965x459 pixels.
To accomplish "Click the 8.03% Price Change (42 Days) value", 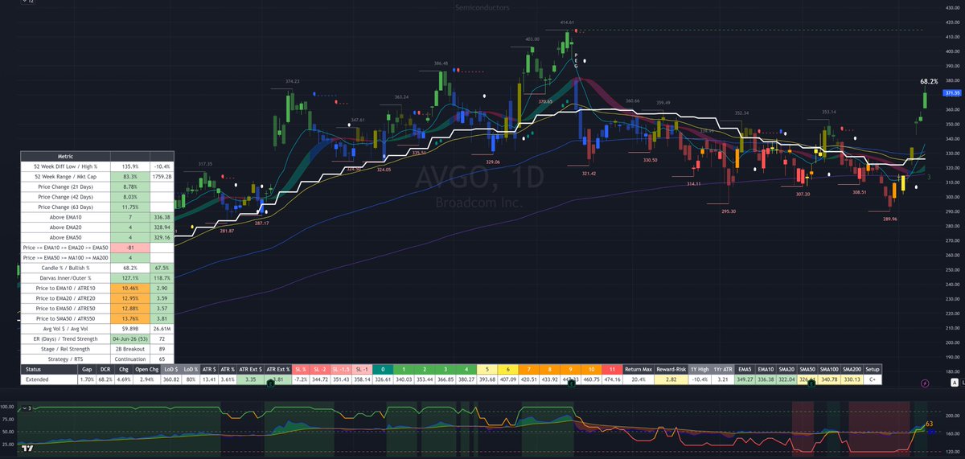I will pos(130,196).
